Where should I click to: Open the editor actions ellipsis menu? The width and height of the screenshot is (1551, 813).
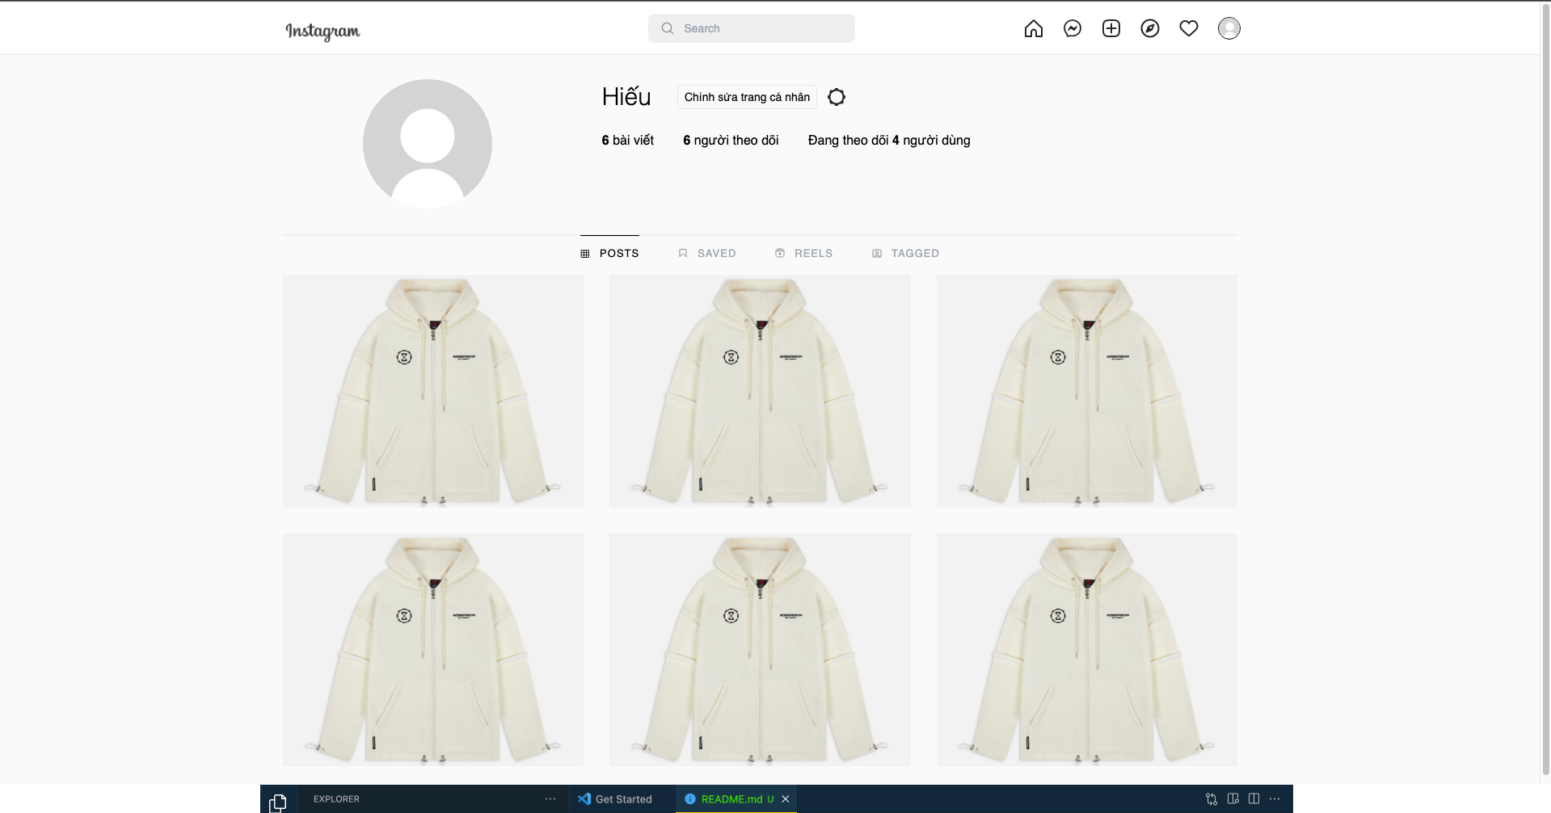(x=1275, y=799)
